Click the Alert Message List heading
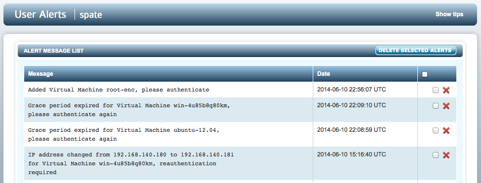The width and height of the screenshot is (481, 183). [x=54, y=51]
